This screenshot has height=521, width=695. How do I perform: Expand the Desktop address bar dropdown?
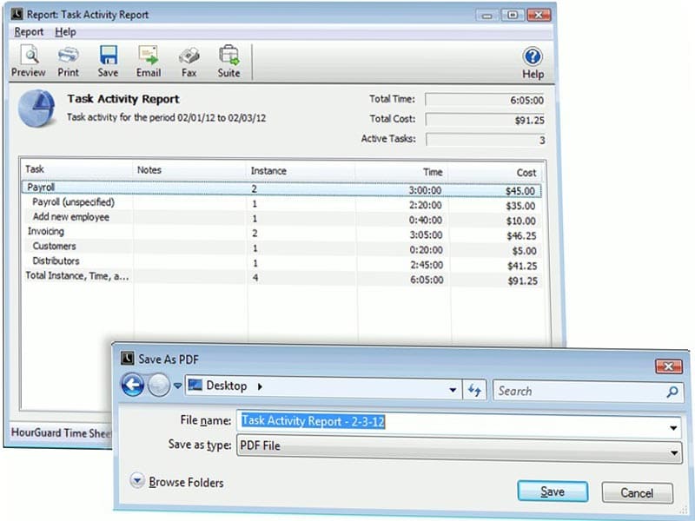[453, 392]
